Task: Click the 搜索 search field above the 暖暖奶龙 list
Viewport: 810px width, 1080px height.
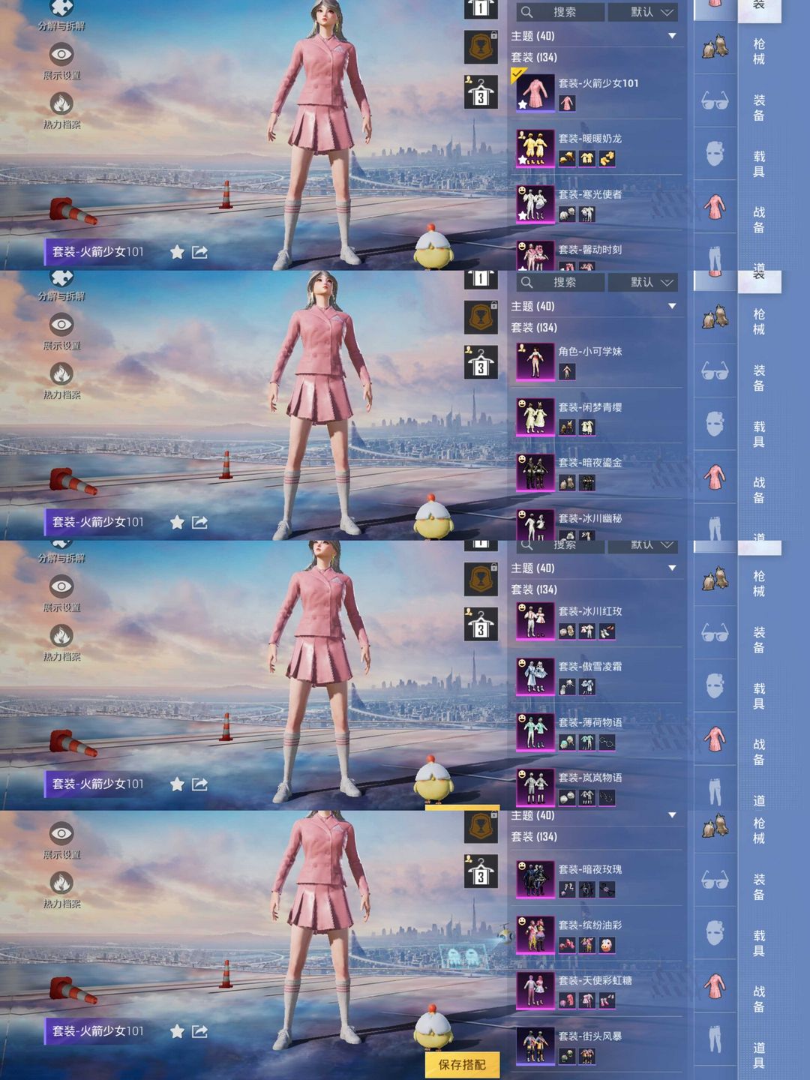Action: [561, 12]
